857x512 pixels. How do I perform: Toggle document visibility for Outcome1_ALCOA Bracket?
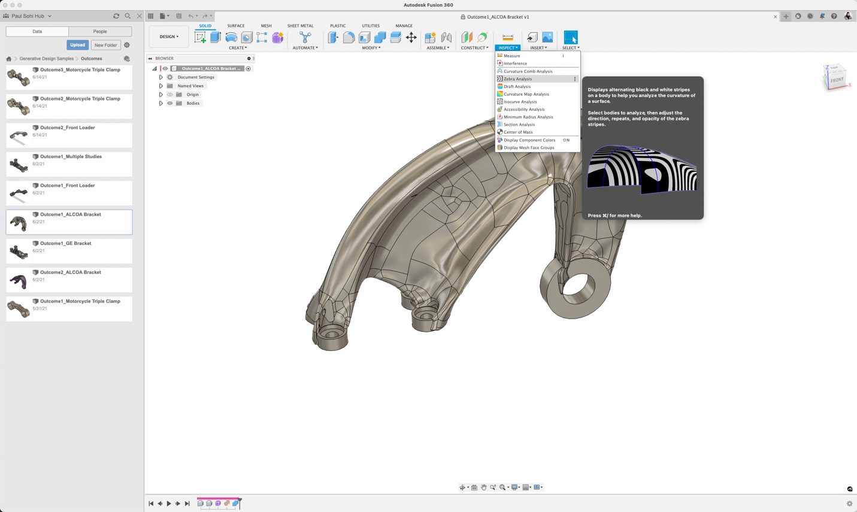click(165, 68)
